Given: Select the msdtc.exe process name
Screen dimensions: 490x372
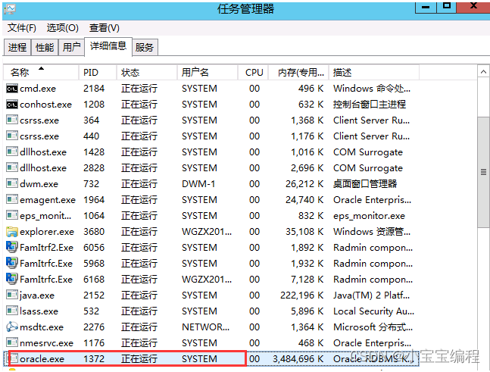Looking at the screenshot, I should point(42,327).
